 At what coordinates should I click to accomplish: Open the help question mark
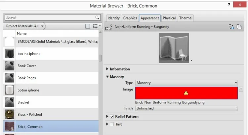click(229, 5)
